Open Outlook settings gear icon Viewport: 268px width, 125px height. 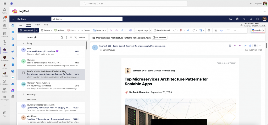[258, 19]
